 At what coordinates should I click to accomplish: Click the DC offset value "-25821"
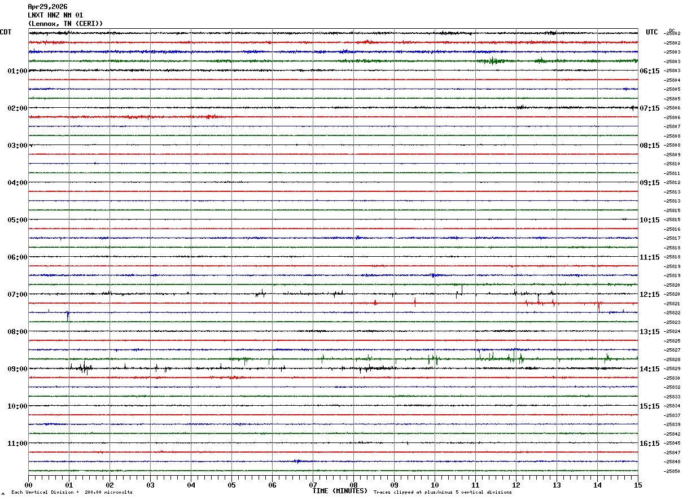tap(672, 304)
